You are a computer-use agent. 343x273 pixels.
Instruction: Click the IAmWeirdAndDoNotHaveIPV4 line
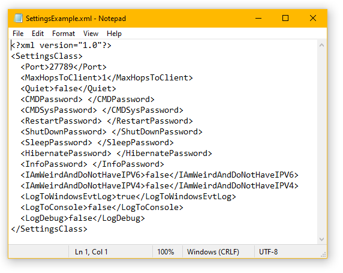click(x=160, y=186)
